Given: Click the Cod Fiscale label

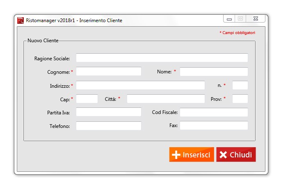Looking at the screenshot, I should click(164, 112).
